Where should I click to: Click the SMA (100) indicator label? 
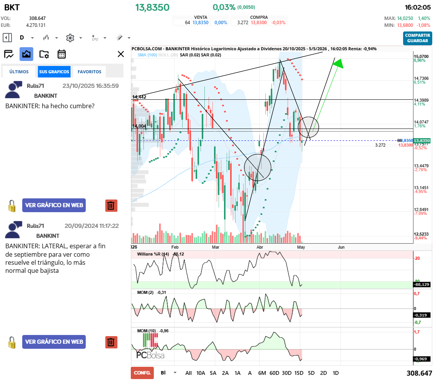click(x=147, y=55)
